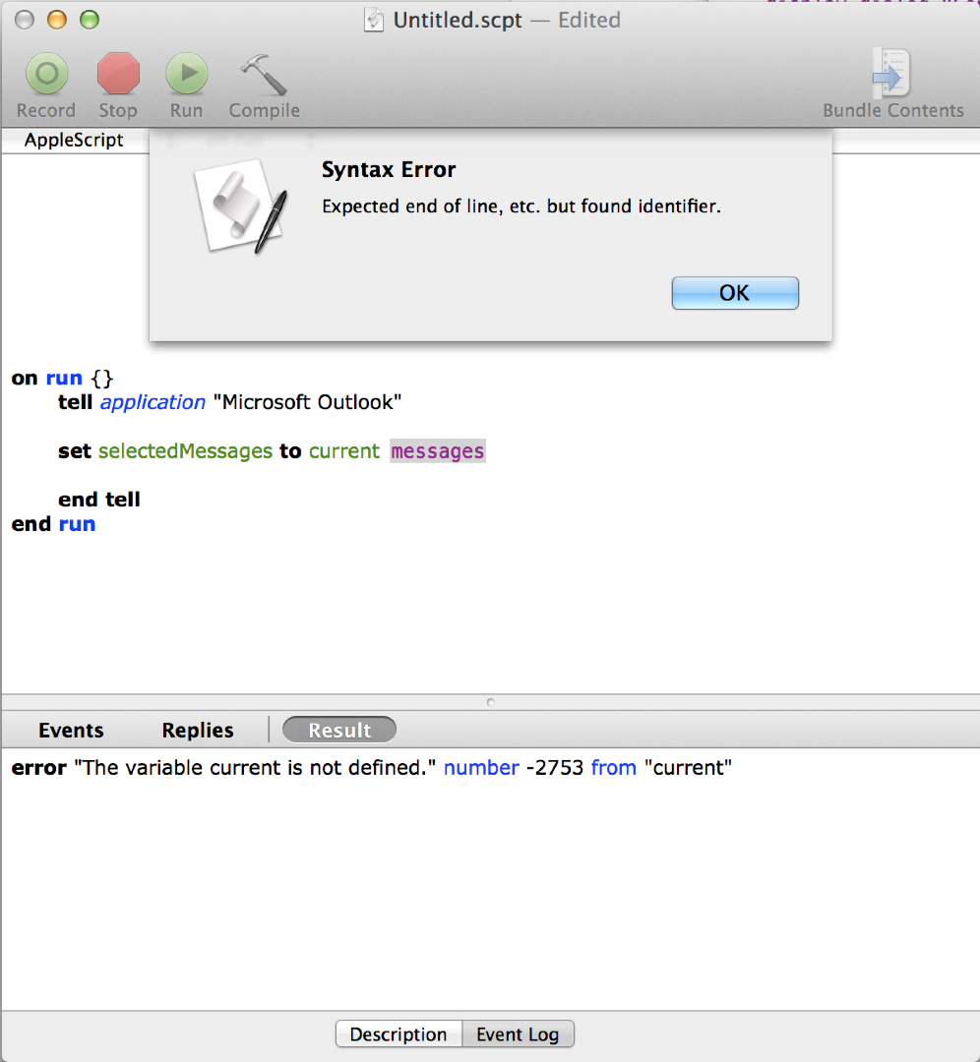This screenshot has height=1062, width=980.
Task: Click the 'end tell' line
Action: [x=99, y=500]
